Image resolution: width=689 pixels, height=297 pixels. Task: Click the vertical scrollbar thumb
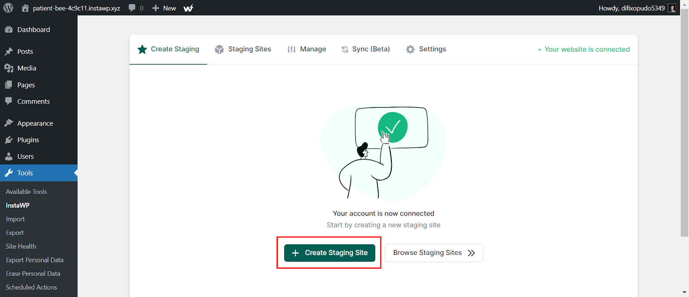[x=684, y=122]
